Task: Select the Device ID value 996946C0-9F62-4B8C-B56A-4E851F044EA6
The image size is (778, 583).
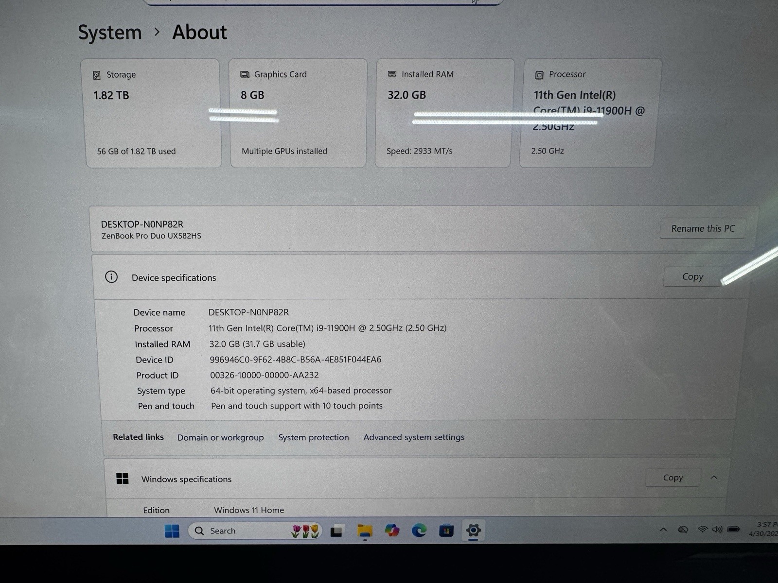Action: pyautogui.click(x=296, y=360)
